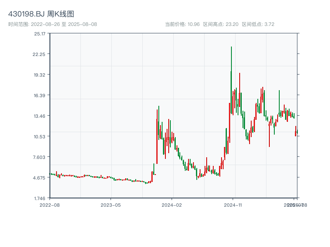Click the y-axis label 13.46
The image size is (330, 247).
39,116
